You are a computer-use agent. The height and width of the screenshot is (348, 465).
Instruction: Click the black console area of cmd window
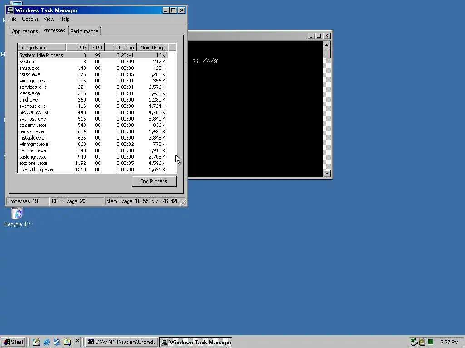point(255,109)
